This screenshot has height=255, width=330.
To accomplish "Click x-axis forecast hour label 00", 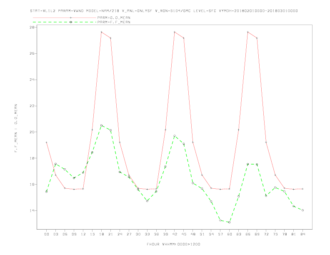I will (x=47, y=234).
